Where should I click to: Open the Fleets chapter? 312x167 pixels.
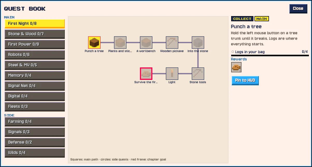[35, 107]
